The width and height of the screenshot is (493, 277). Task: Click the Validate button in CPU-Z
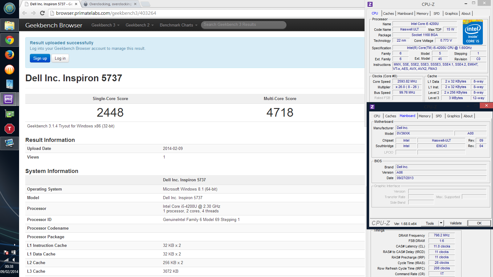(x=456, y=223)
